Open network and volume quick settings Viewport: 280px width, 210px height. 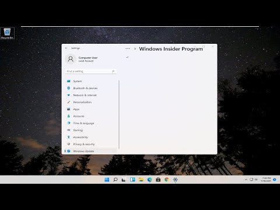254,180
